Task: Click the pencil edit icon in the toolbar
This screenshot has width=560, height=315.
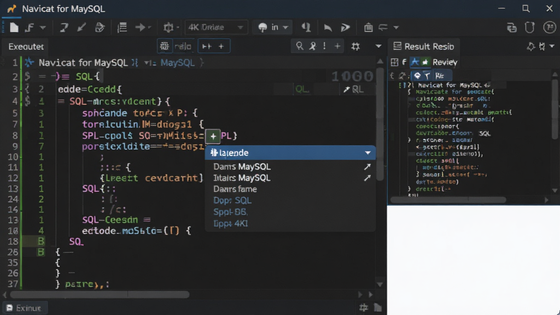Action: coord(81,27)
